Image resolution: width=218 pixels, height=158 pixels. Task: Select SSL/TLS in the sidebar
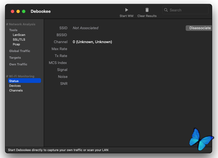19,39
